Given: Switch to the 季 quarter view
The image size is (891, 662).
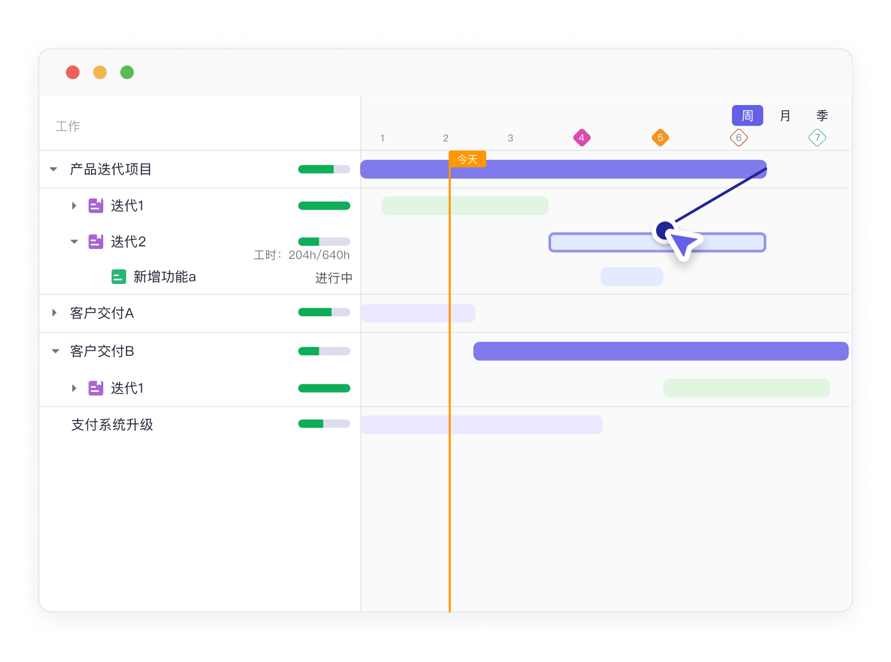Looking at the screenshot, I should tap(822, 116).
